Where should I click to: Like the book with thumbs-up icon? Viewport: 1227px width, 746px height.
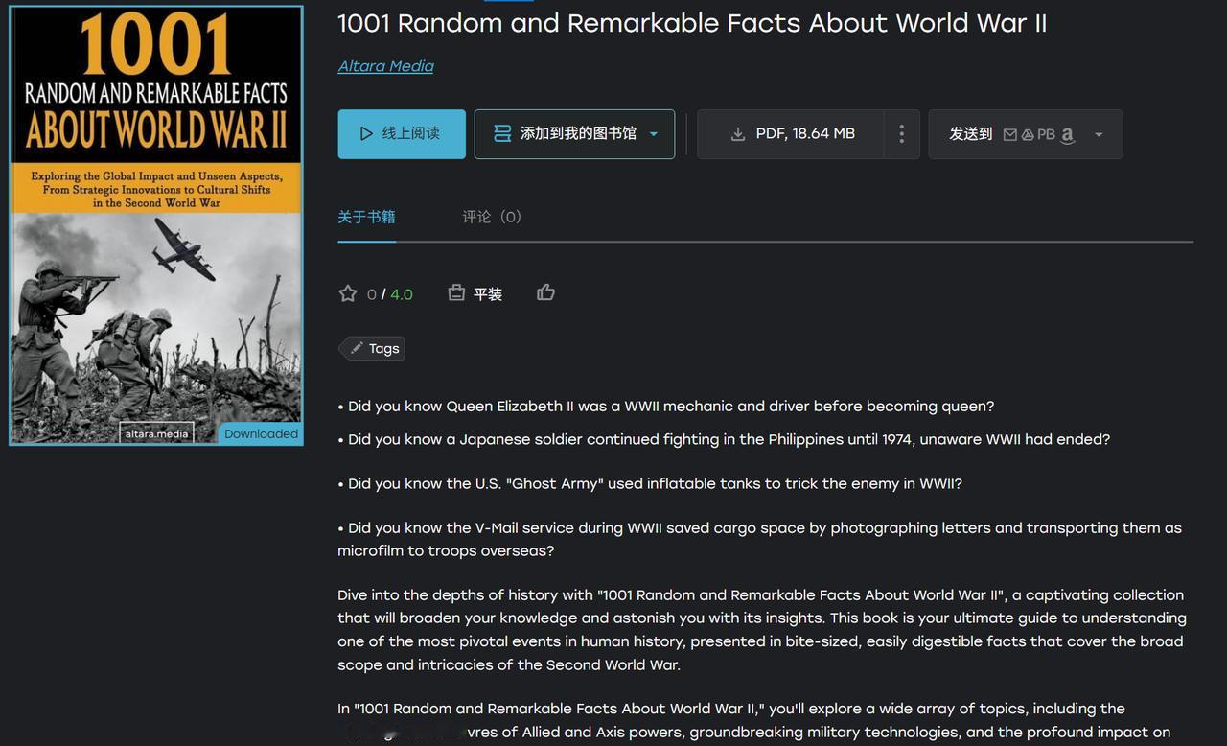pos(545,292)
